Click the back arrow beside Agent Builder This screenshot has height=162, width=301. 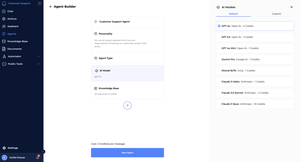click(x=51, y=7)
